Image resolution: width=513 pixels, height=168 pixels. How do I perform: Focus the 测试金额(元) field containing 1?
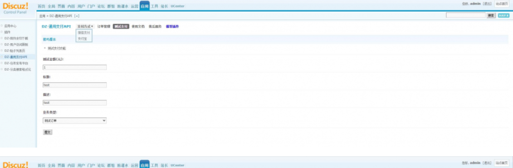[74, 68]
